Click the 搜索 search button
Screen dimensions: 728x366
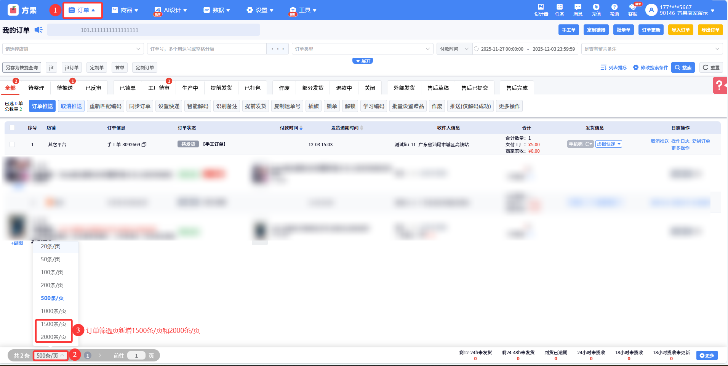683,67
